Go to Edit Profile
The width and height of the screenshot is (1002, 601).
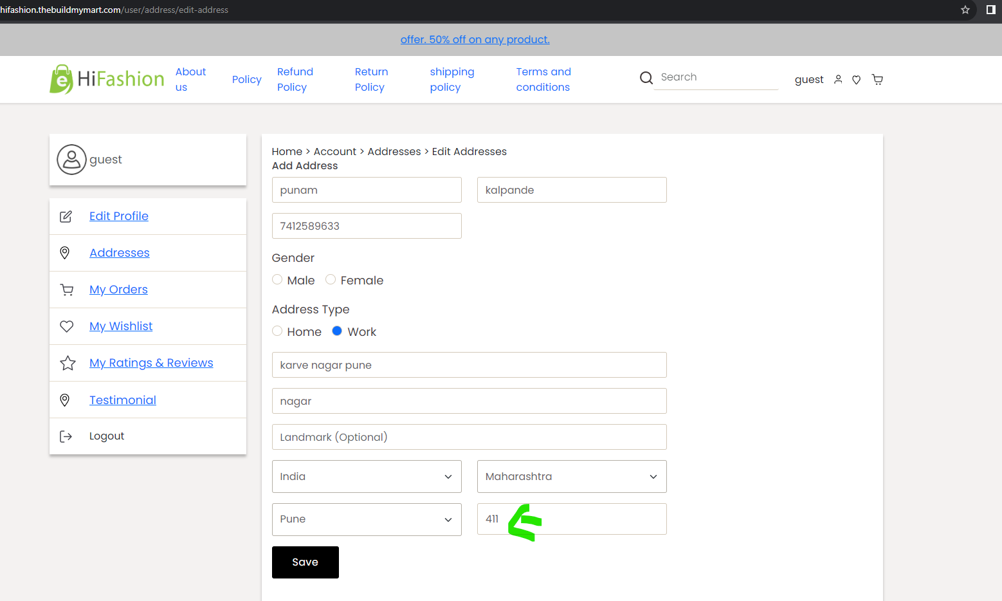click(x=119, y=216)
